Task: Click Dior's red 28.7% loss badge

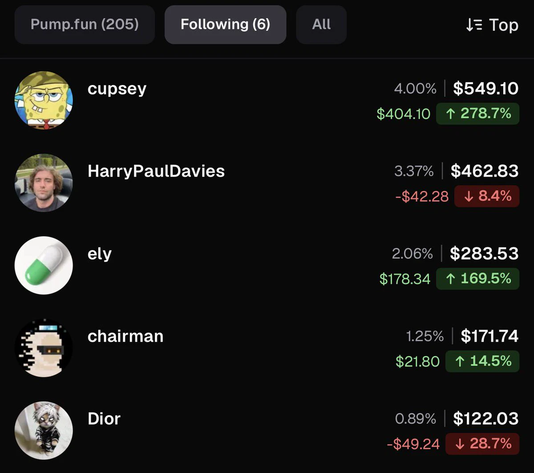Action: (482, 444)
